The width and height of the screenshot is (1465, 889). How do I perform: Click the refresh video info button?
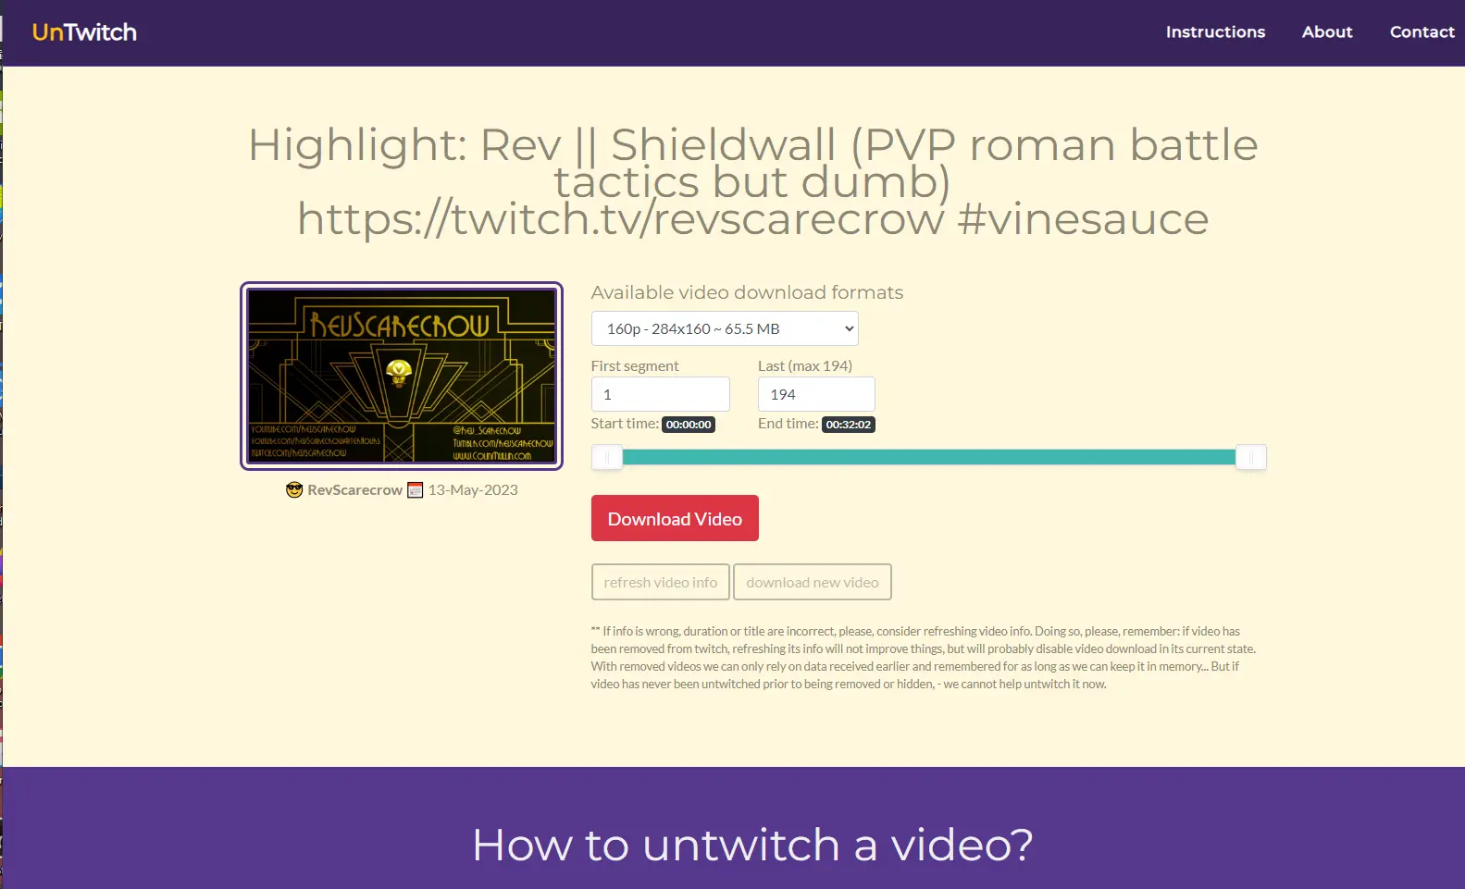click(x=661, y=582)
